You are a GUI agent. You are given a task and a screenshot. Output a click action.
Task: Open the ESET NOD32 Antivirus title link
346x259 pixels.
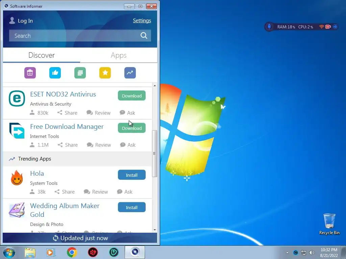tap(63, 94)
